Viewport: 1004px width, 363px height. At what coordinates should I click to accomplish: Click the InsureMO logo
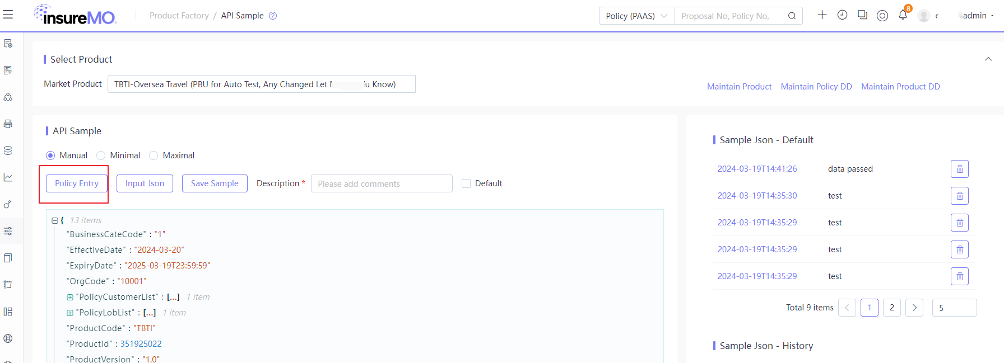point(75,15)
